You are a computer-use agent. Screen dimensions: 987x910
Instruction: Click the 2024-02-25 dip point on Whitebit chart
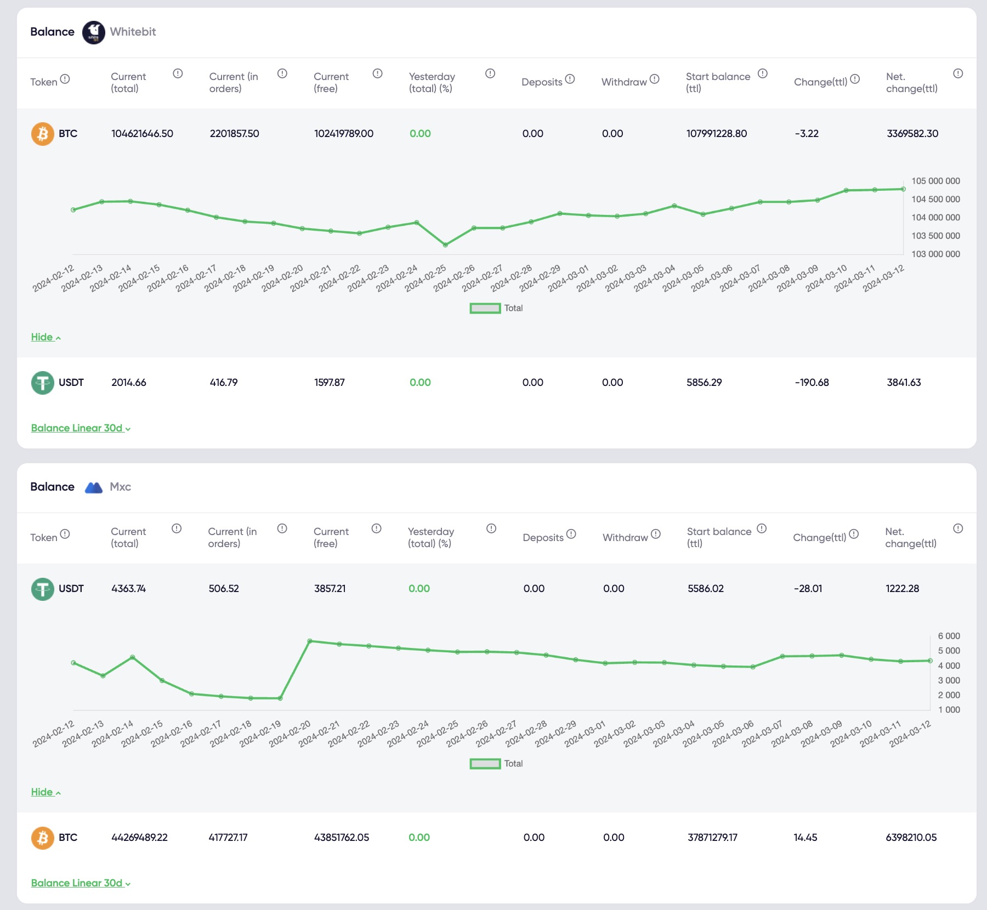pyautogui.click(x=445, y=245)
